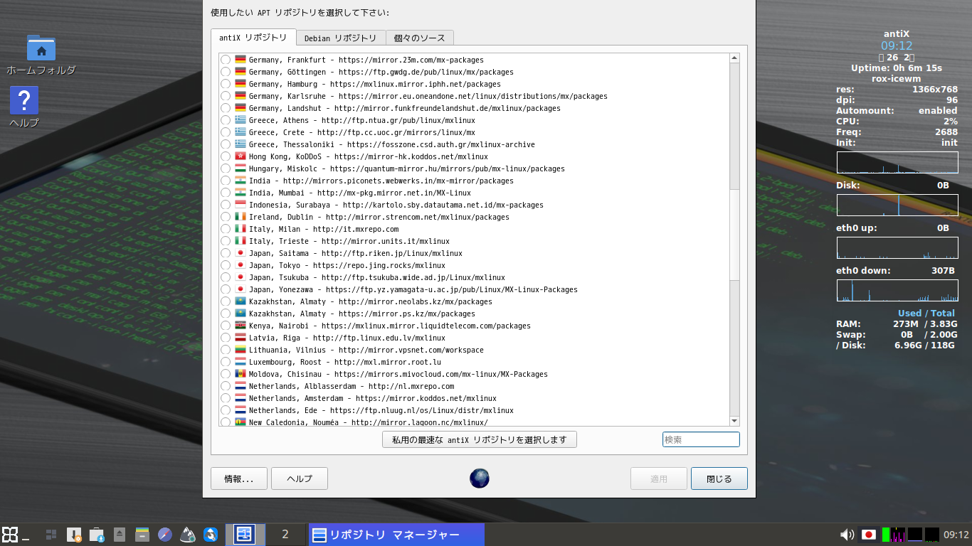Click the mountain icon in taskbar
The width and height of the screenshot is (972, 546).
[x=188, y=535]
